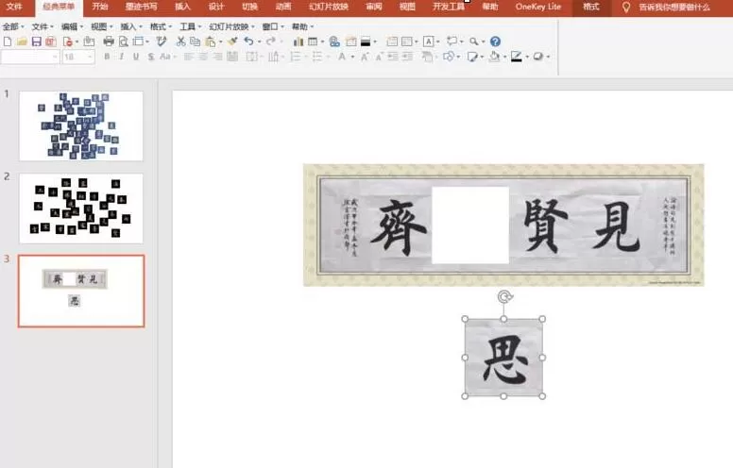
Task: Open the 视图 classic menu
Action: point(101,26)
